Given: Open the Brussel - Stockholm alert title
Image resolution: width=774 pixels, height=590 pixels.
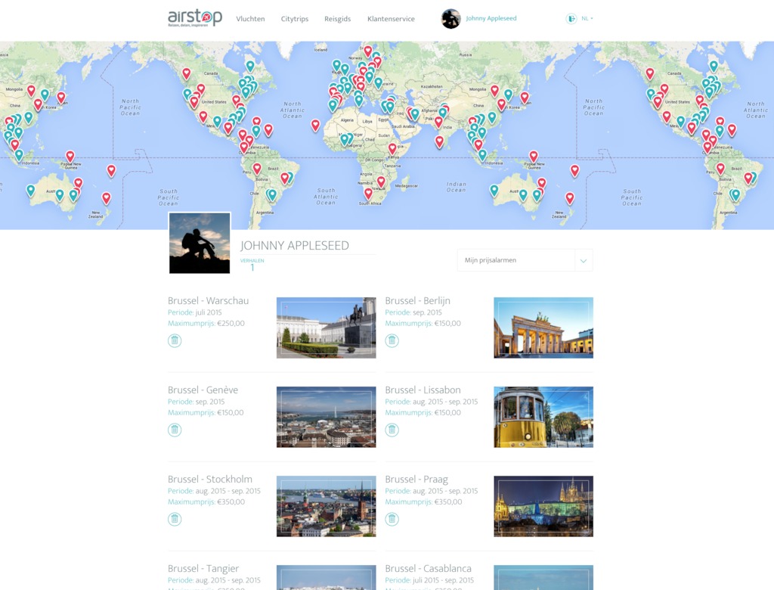Looking at the screenshot, I should pos(210,480).
